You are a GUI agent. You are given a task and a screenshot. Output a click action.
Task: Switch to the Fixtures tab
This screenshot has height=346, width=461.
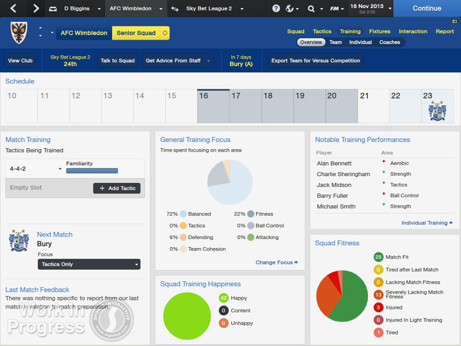379,31
